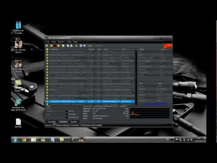
Task: Enable the No Password filter checkbox
Action: tap(67, 117)
